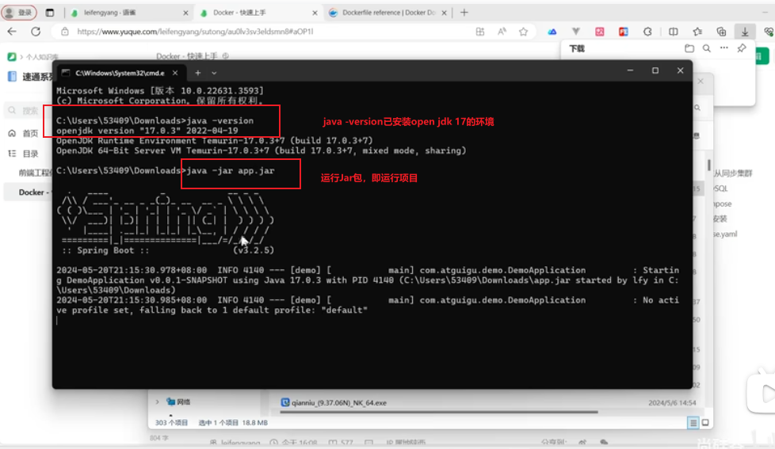Expand the 网络 tree item

[157, 402]
